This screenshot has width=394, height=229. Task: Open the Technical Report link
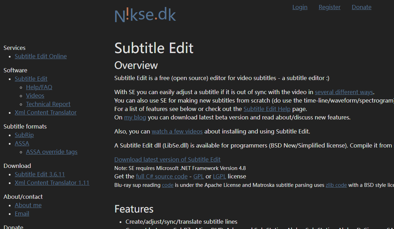(x=48, y=104)
